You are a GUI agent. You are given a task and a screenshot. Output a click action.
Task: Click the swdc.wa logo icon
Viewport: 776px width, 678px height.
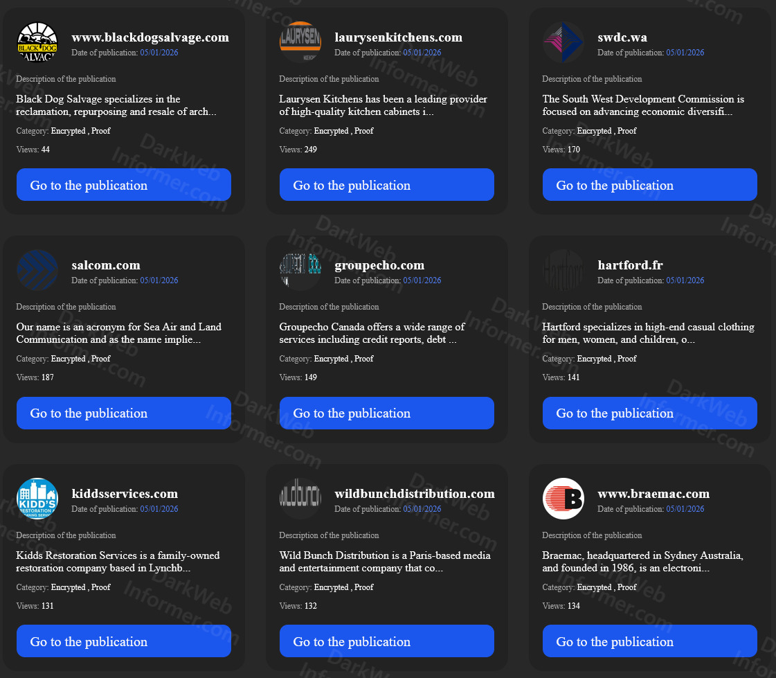[563, 42]
